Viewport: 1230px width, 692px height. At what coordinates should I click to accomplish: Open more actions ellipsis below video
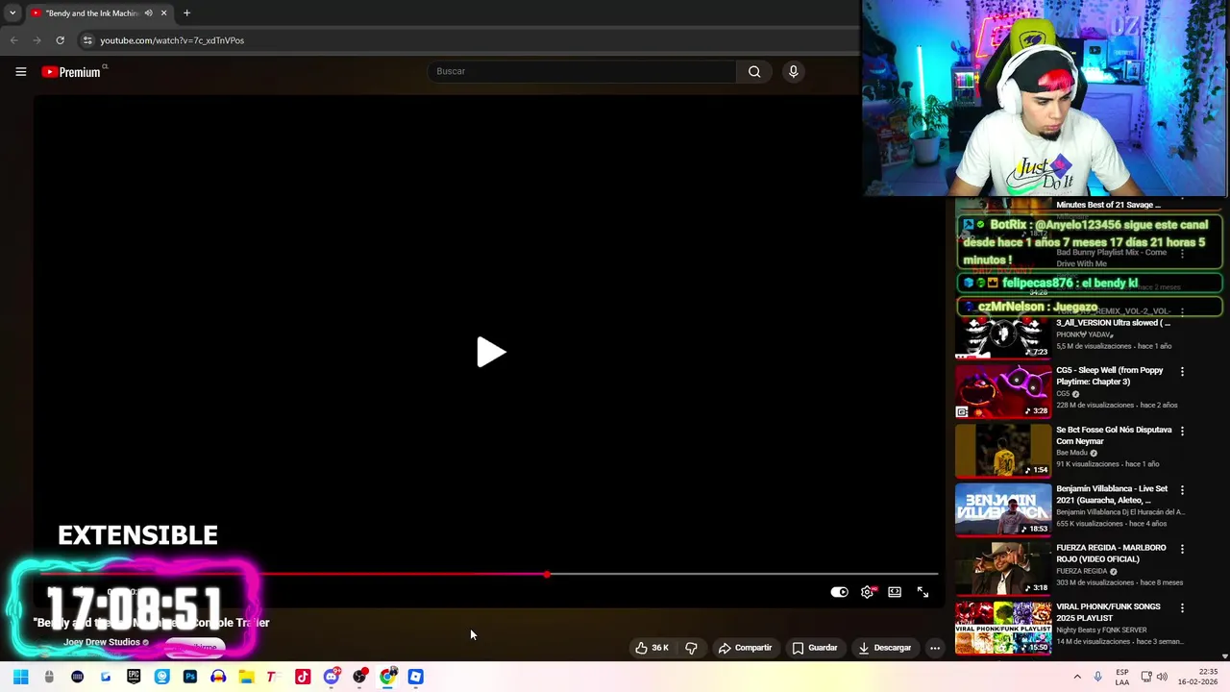[x=934, y=648]
